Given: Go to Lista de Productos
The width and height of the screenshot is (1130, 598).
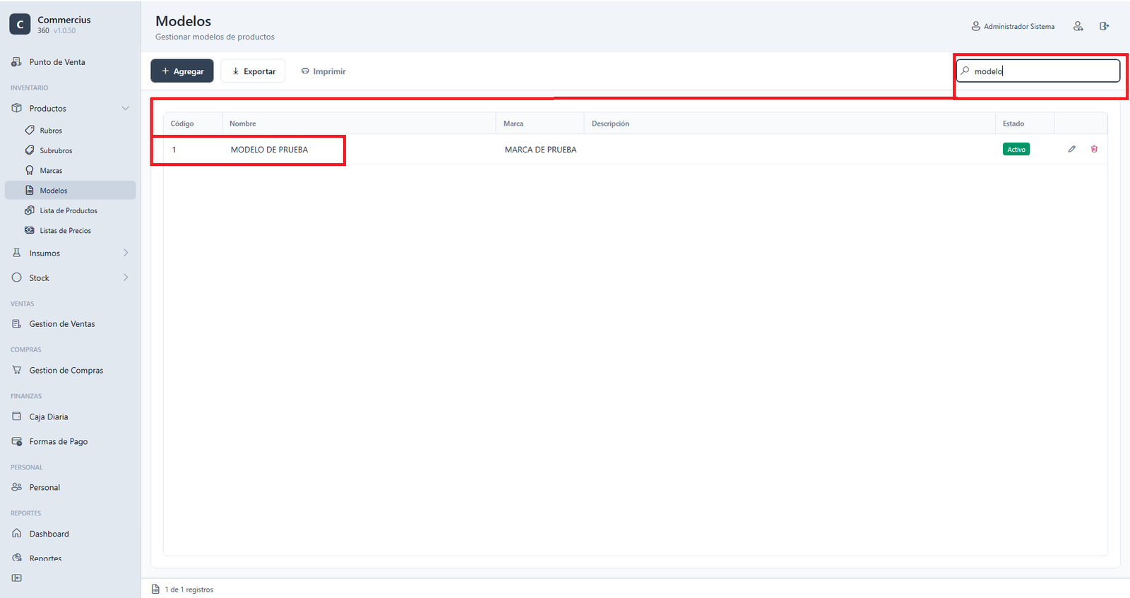Looking at the screenshot, I should click(70, 210).
